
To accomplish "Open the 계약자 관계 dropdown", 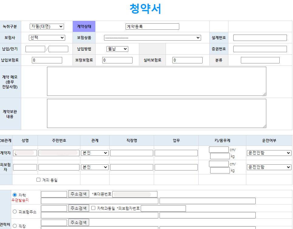I will point(95,153).
